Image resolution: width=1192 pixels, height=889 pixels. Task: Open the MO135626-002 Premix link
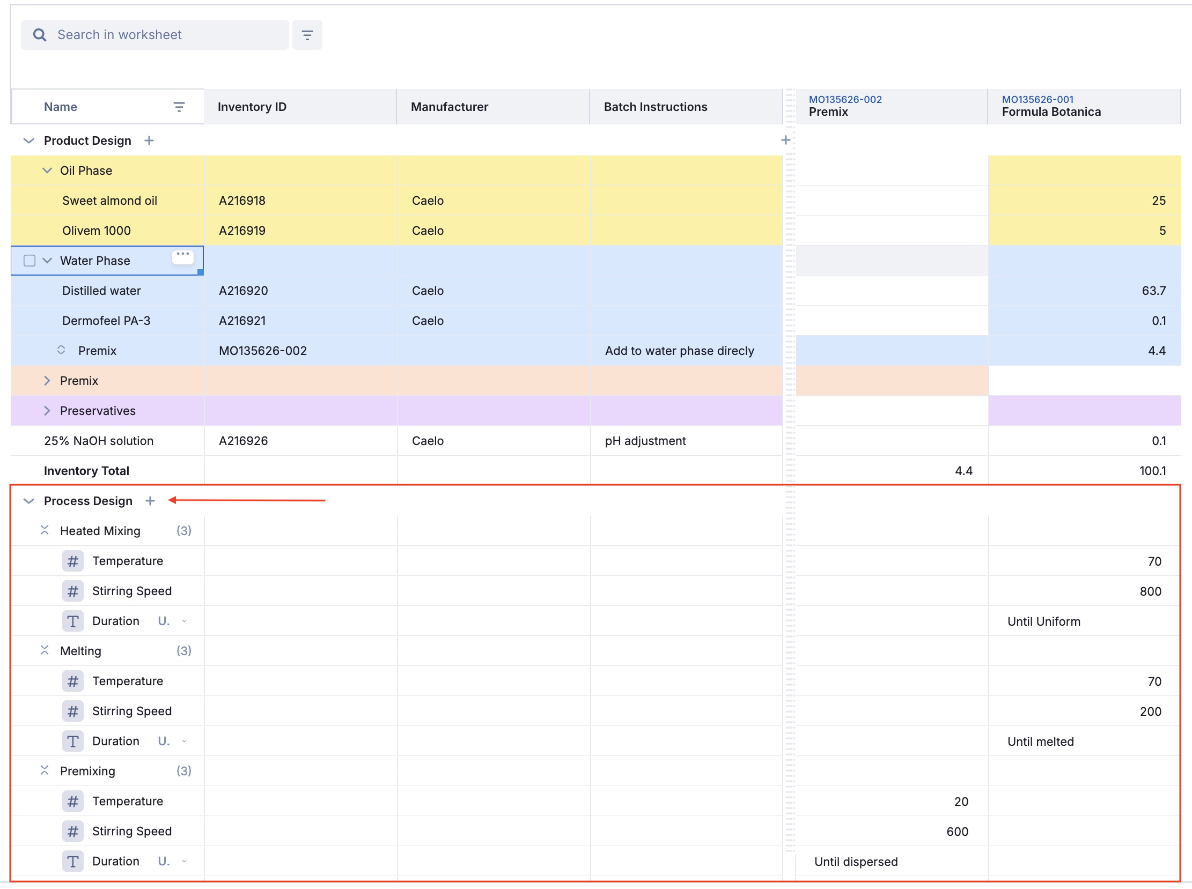pyautogui.click(x=845, y=100)
